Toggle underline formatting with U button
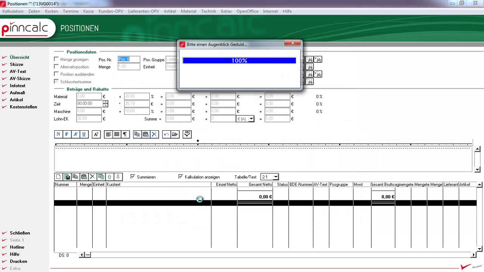The width and height of the screenshot is (484, 272). pos(84,134)
